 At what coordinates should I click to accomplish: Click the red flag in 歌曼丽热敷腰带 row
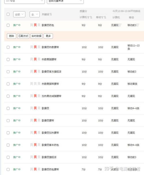point(35,47)
